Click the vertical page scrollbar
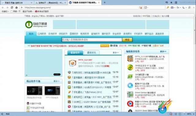 (x=195, y=31)
